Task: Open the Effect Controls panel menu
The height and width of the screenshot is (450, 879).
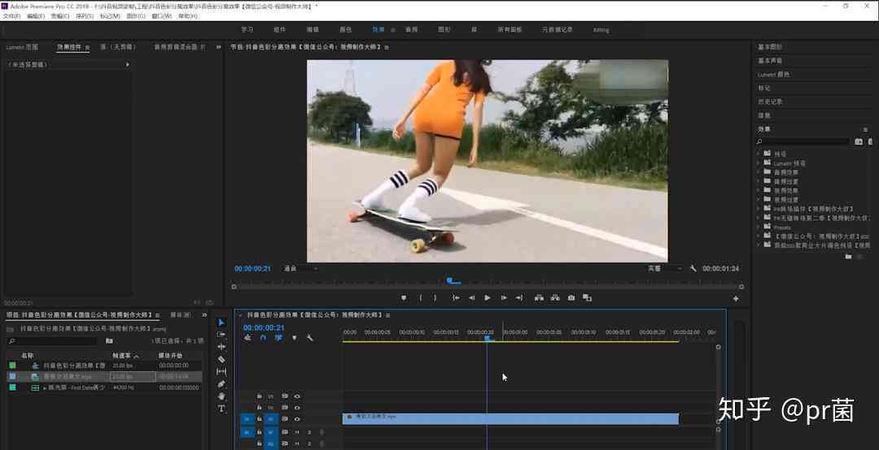Action: 87,48
